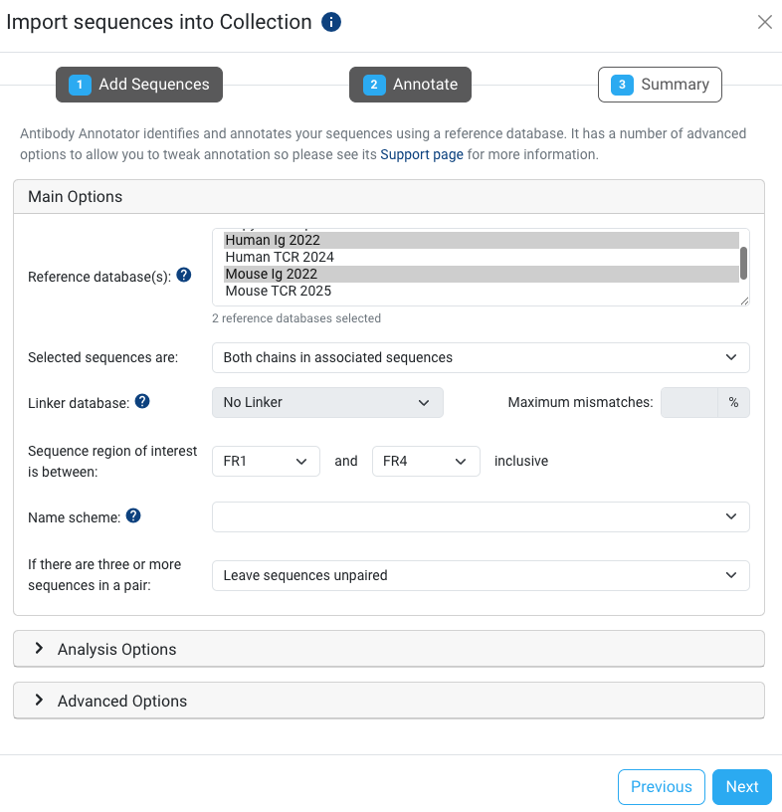The width and height of the screenshot is (782, 812).
Task: Click the Maximum mismatches input field
Action: coord(689,402)
